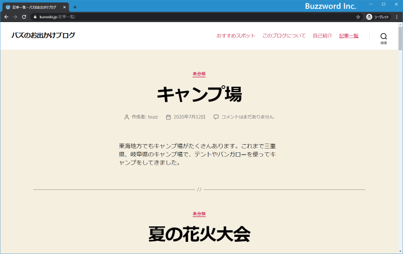Click the browser back arrow
This screenshot has height=254, width=403.
pos(6,17)
